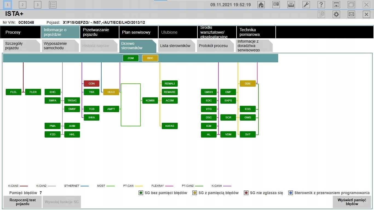Viewport: 374px width, 210px height.
Task: Open the wrench tools icon
Action: tap(306, 5)
